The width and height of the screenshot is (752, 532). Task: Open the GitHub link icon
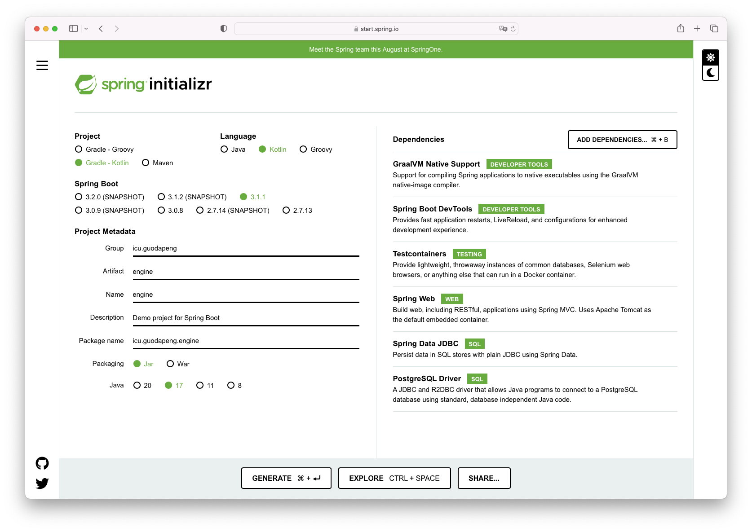tap(42, 463)
